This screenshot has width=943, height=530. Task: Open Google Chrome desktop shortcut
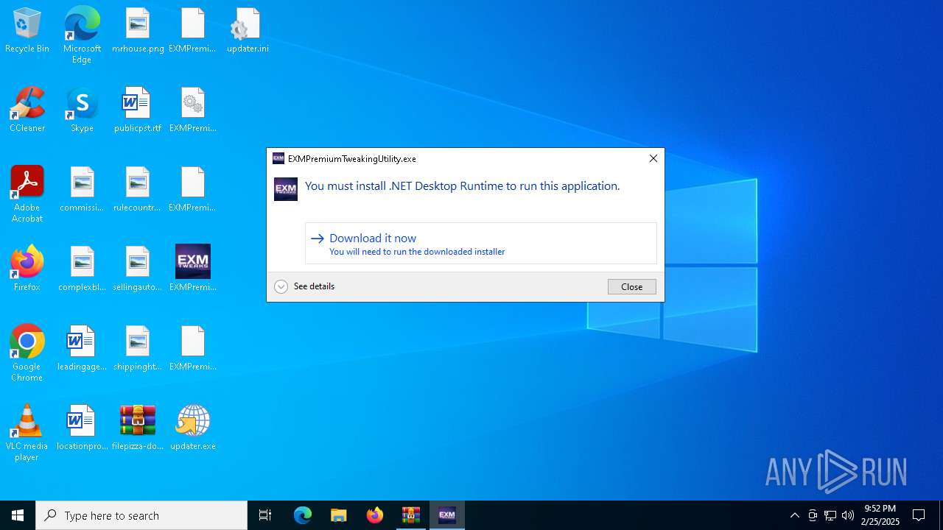(27, 353)
